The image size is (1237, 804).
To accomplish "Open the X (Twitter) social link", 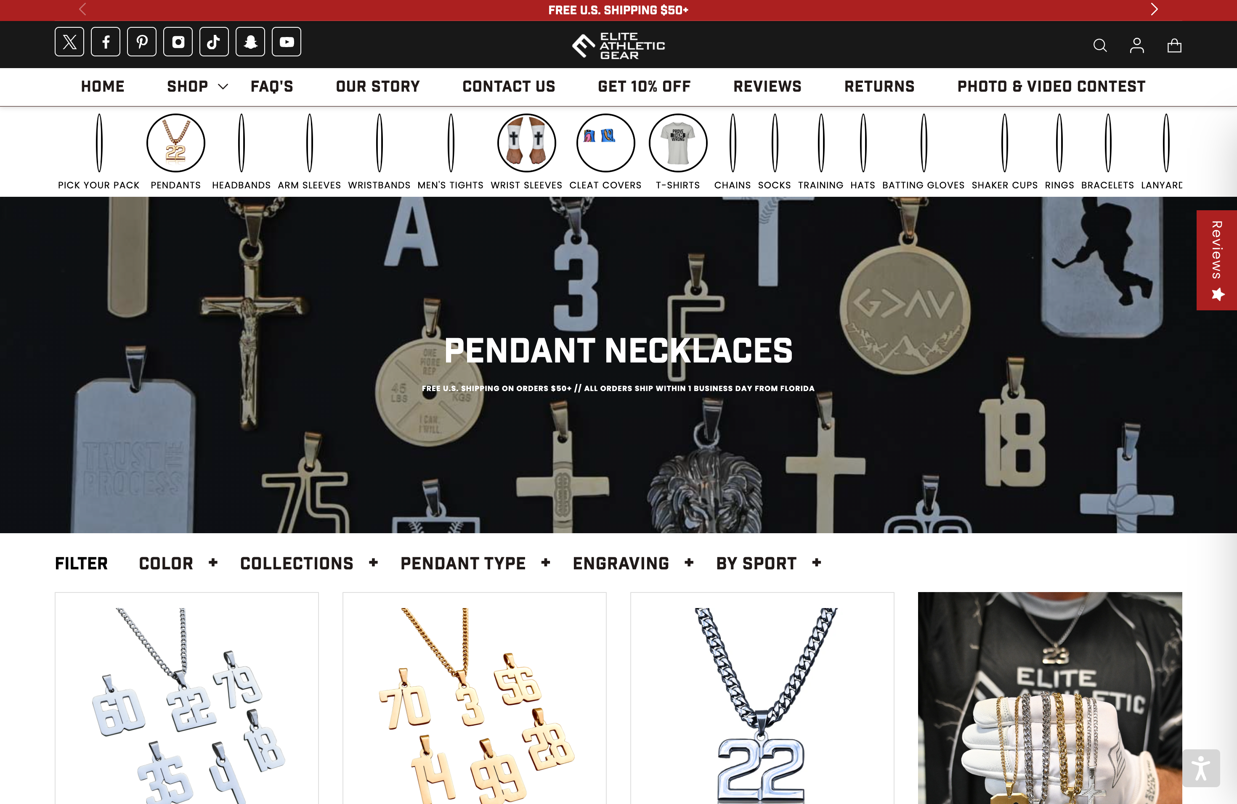I will click(69, 42).
